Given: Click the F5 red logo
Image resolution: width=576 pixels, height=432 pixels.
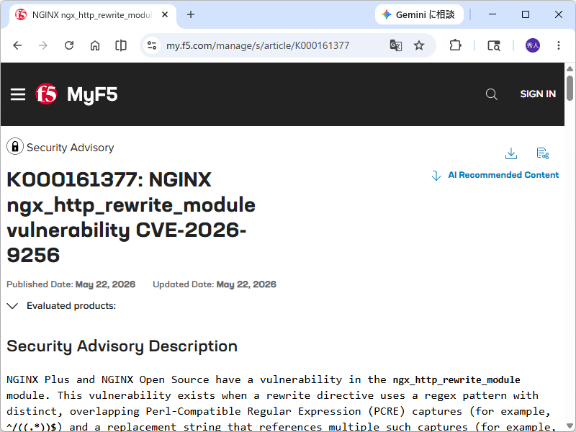Looking at the screenshot, I should [x=46, y=94].
